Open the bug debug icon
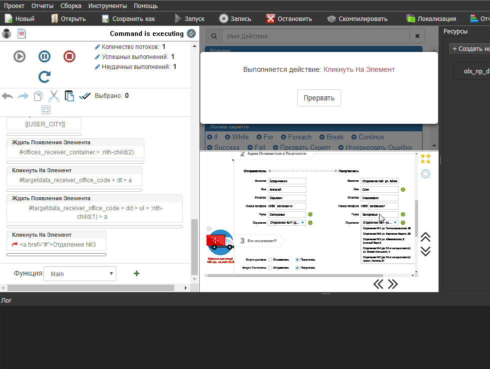 tap(6, 34)
